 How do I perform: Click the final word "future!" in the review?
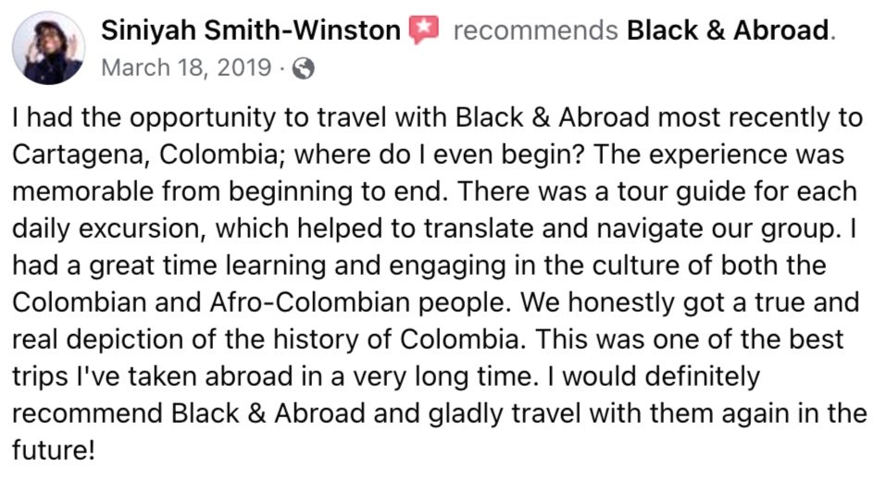53,450
